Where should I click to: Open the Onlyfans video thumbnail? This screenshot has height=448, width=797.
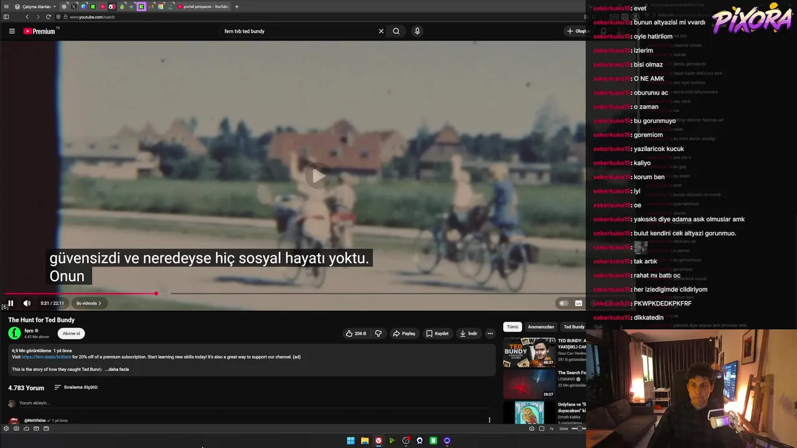[x=529, y=412]
